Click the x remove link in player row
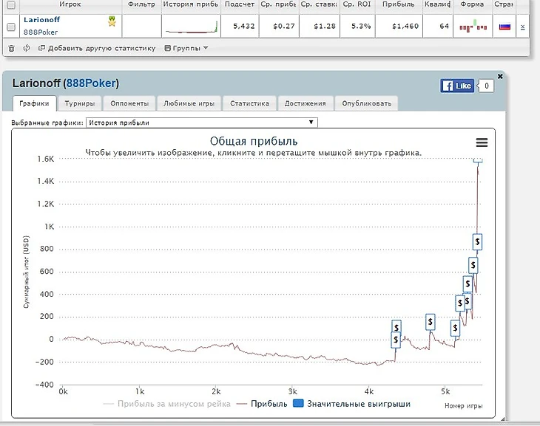The height and width of the screenshot is (426, 540). (523, 27)
